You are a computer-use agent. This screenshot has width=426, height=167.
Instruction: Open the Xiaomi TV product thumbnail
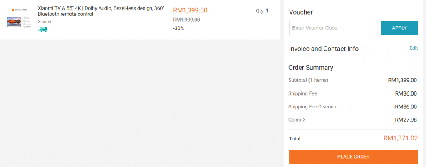tap(19, 19)
